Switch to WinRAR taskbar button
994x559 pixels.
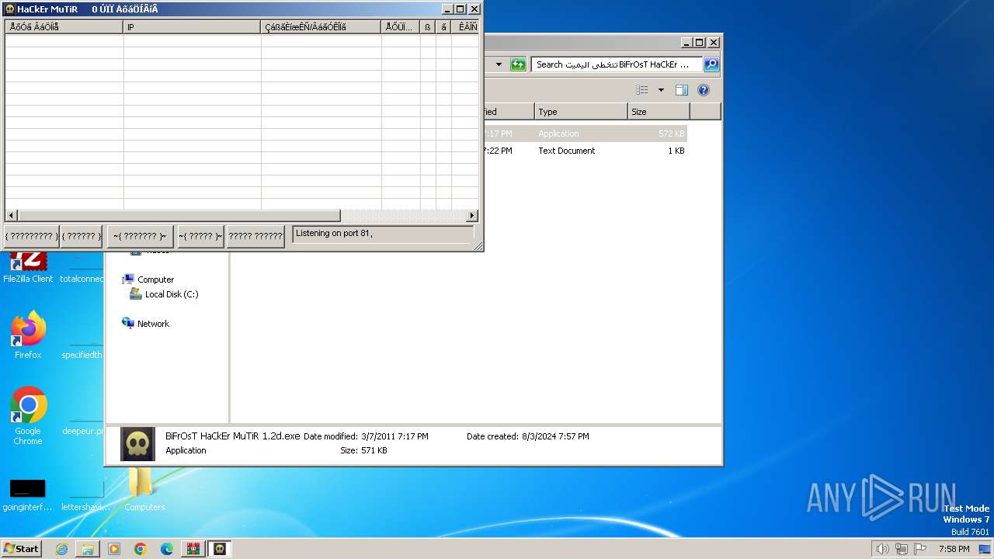(x=193, y=549)
